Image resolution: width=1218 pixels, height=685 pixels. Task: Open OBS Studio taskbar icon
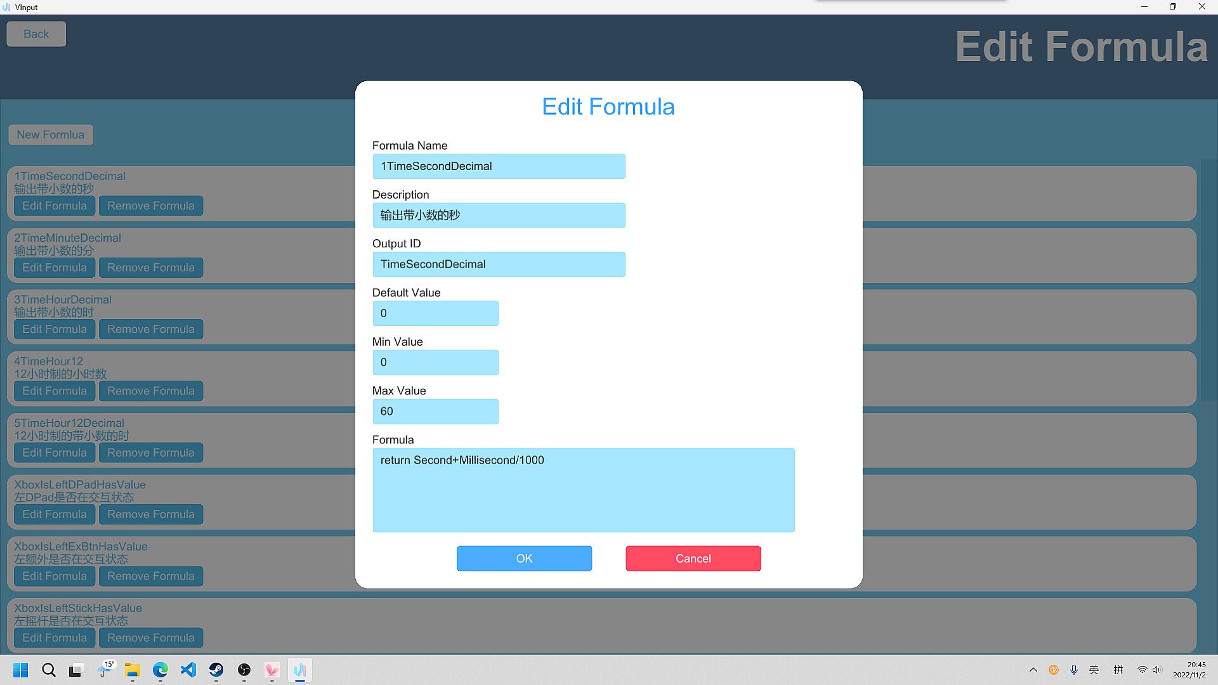click(x=244, y=670)
